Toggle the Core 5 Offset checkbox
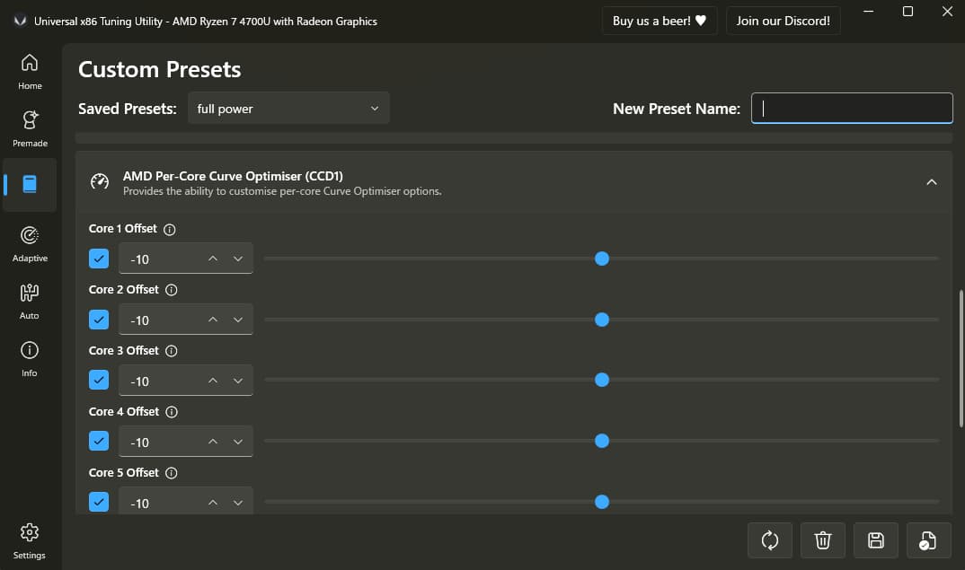 pos(99,502)
